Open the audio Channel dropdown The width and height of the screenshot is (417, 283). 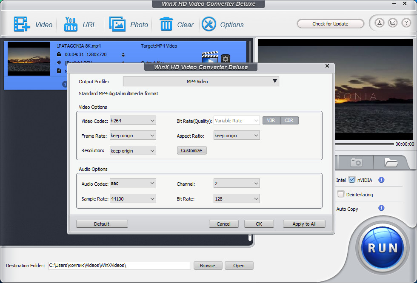coord(237,183)
